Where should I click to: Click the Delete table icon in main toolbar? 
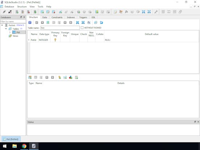coord(54,12)
